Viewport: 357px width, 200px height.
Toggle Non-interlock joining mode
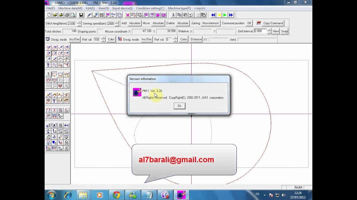[211, 23]
